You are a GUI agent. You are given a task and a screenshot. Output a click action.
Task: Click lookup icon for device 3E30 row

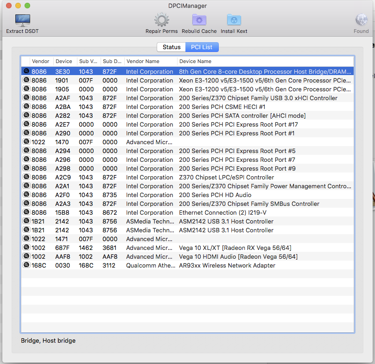pyautogui.click(x=26, y=71)
